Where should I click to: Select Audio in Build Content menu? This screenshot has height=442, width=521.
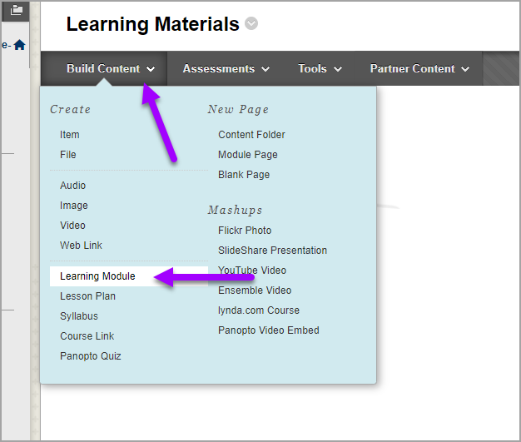click(72, 186)
